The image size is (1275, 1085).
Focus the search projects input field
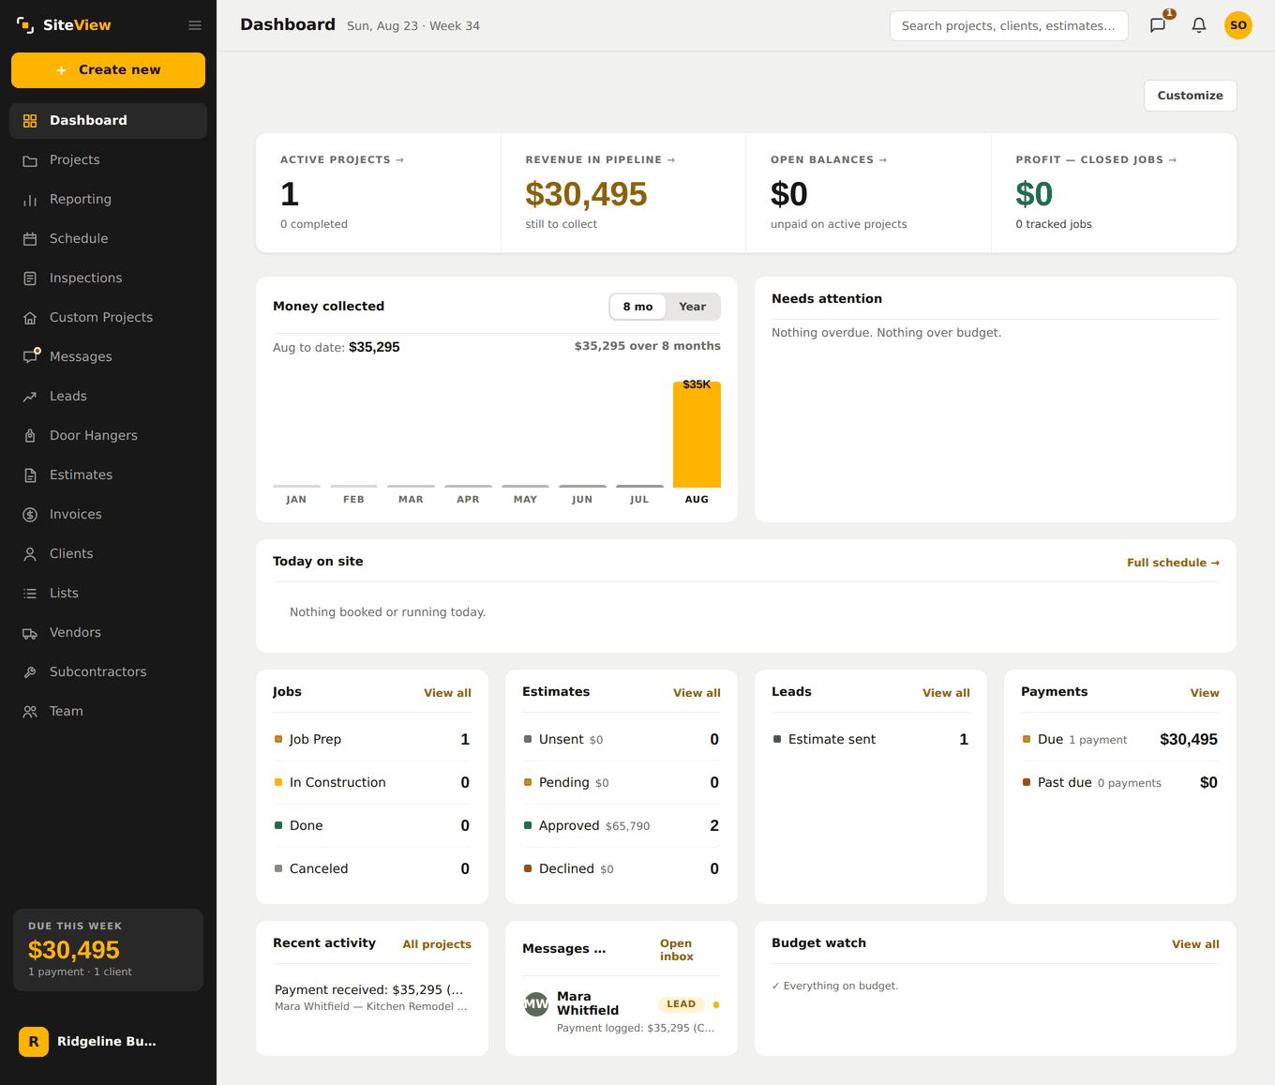[1009, 25]
